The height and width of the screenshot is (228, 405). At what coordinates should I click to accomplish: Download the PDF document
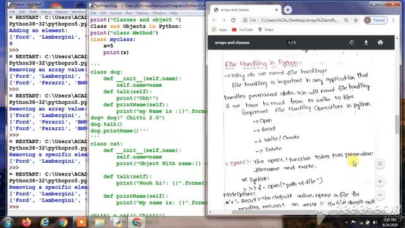pos(366,42)
